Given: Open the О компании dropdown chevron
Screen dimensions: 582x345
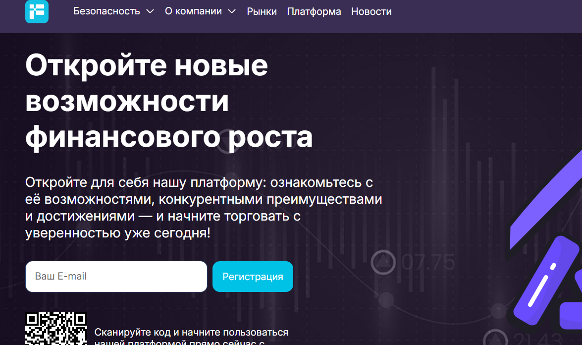Looking at the screenshot, I should click(x=231, y=11).
